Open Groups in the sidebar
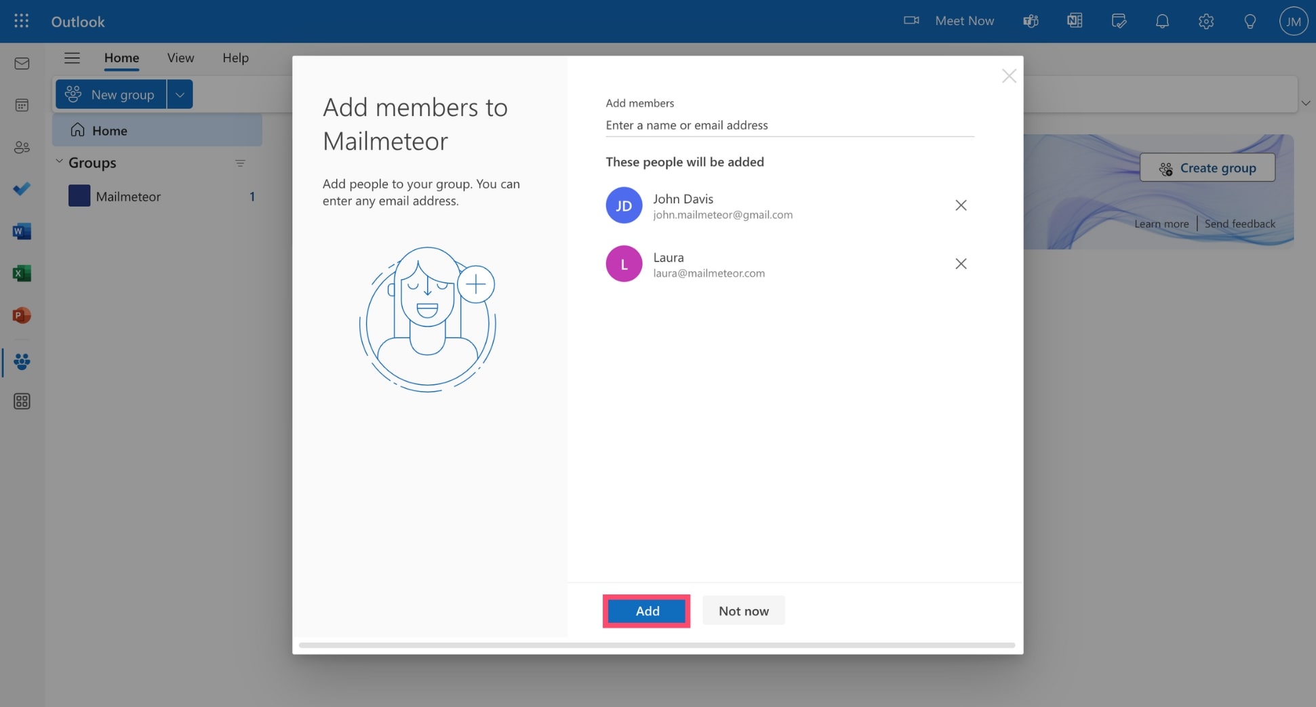 (22, 361)
